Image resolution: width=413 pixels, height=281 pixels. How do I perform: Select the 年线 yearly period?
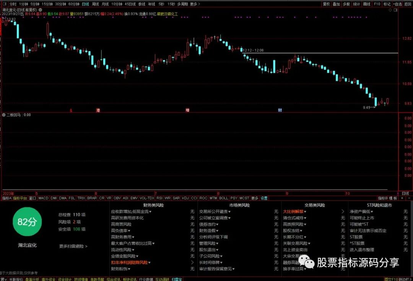pos(151,4)
